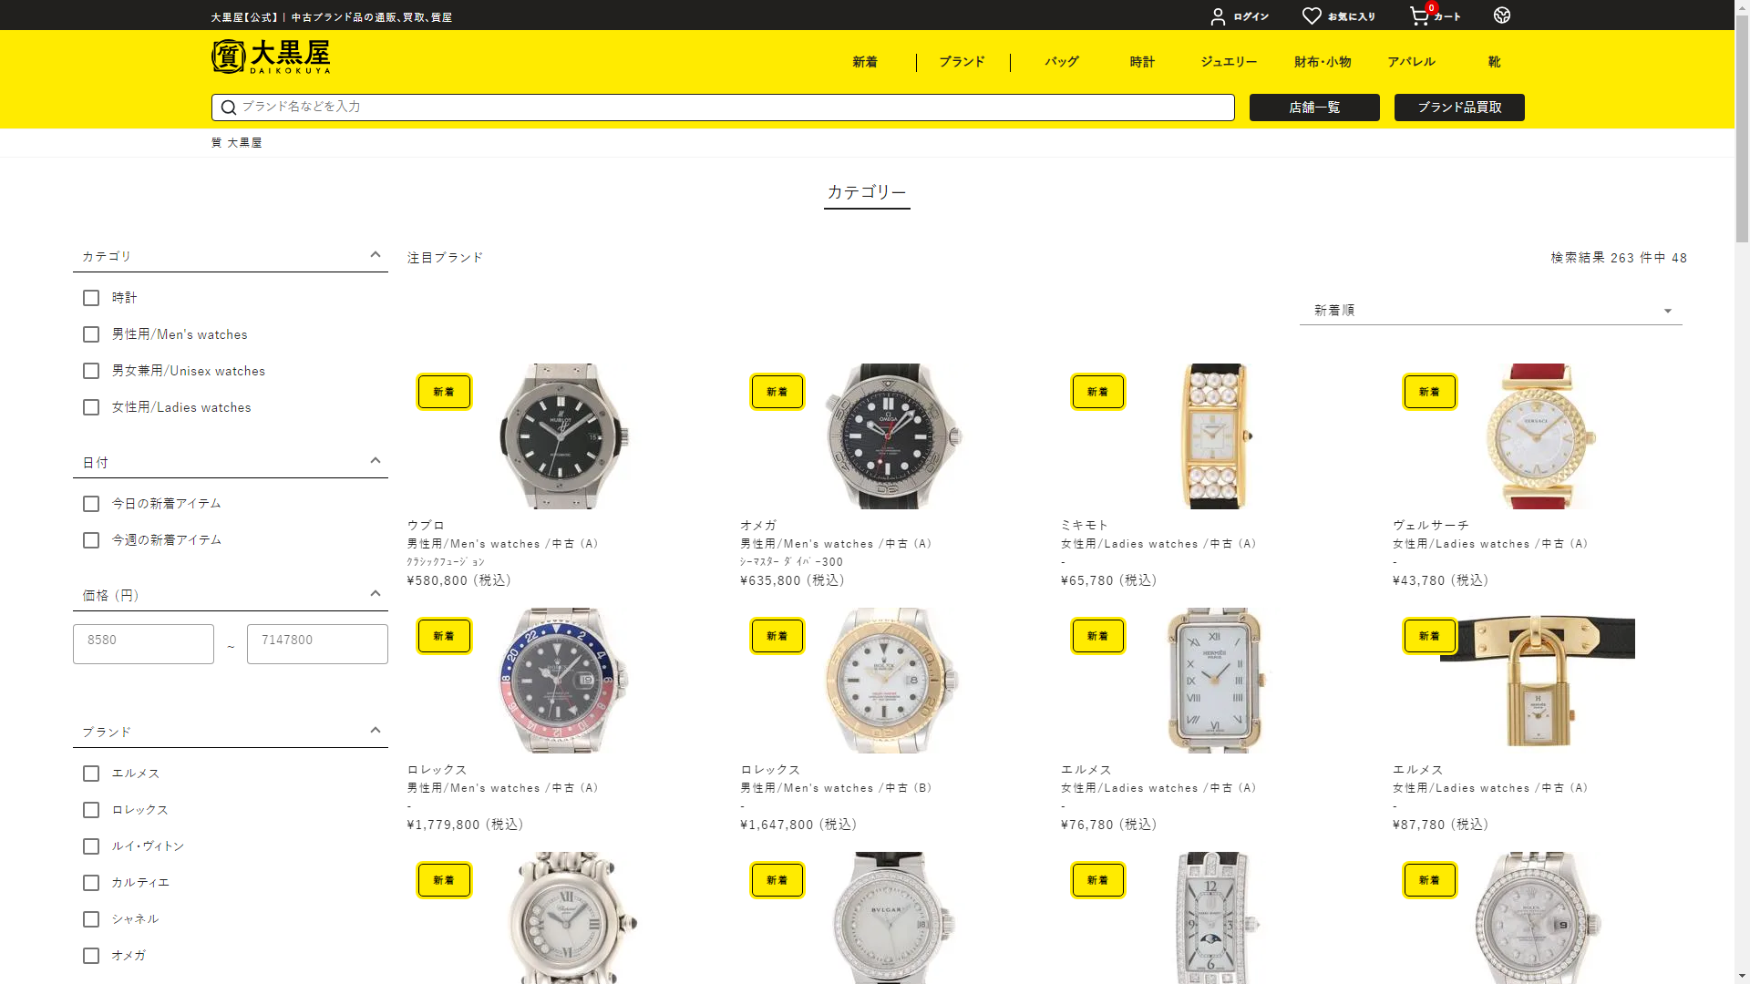The width and height of the screenshot is (1750, 984).
Task: Open the 新着順 sort dropdown
Action: pos(1491,311)
